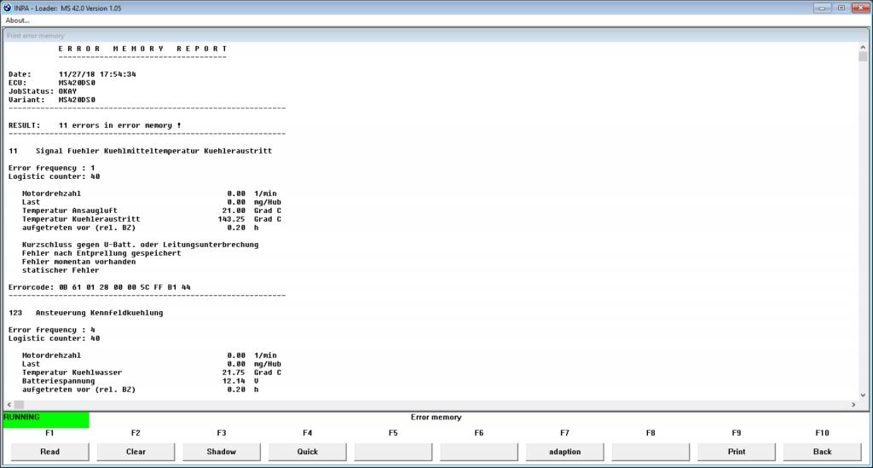
Task: Click the green RUNNING status indicator
Action: 46,419
